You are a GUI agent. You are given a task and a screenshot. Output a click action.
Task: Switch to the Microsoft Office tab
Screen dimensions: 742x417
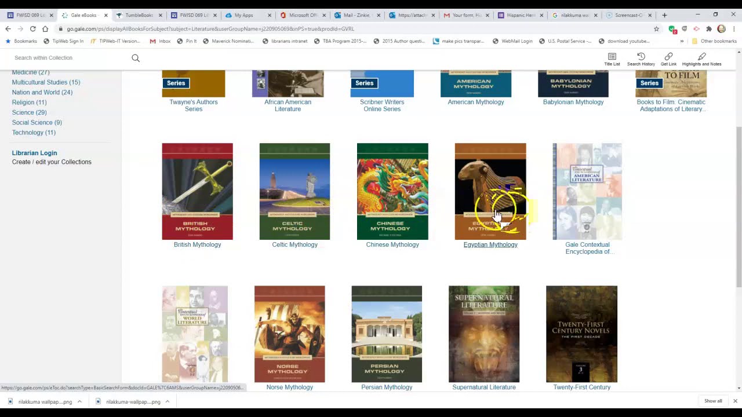pos(302,15)
